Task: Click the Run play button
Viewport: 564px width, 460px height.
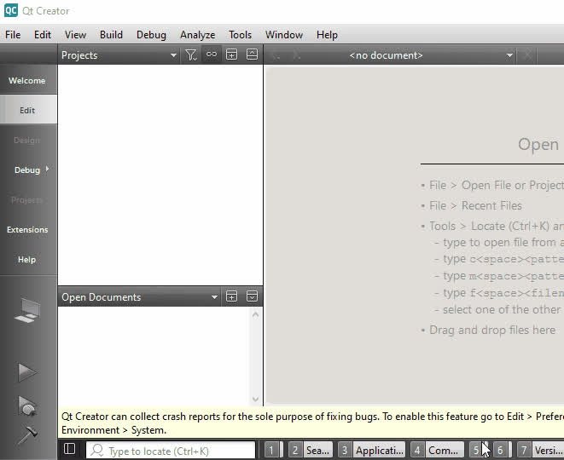Action: coord(27,372)
